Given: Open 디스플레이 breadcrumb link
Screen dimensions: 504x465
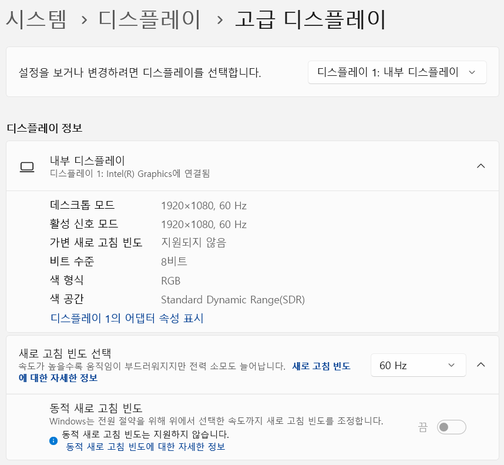Looking at the screenshot, I should click(x=149, y=19).
